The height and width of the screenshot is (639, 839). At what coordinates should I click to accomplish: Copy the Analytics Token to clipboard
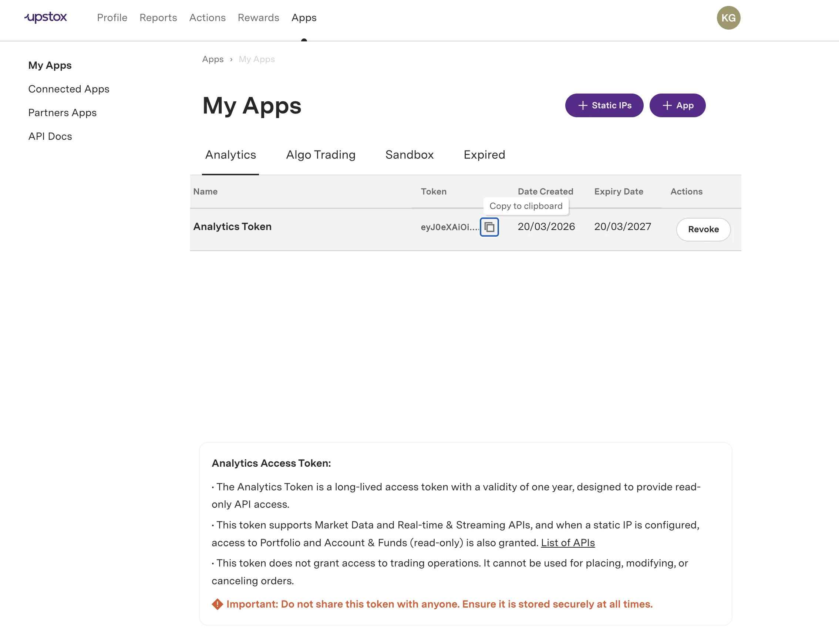coord(489,227)
